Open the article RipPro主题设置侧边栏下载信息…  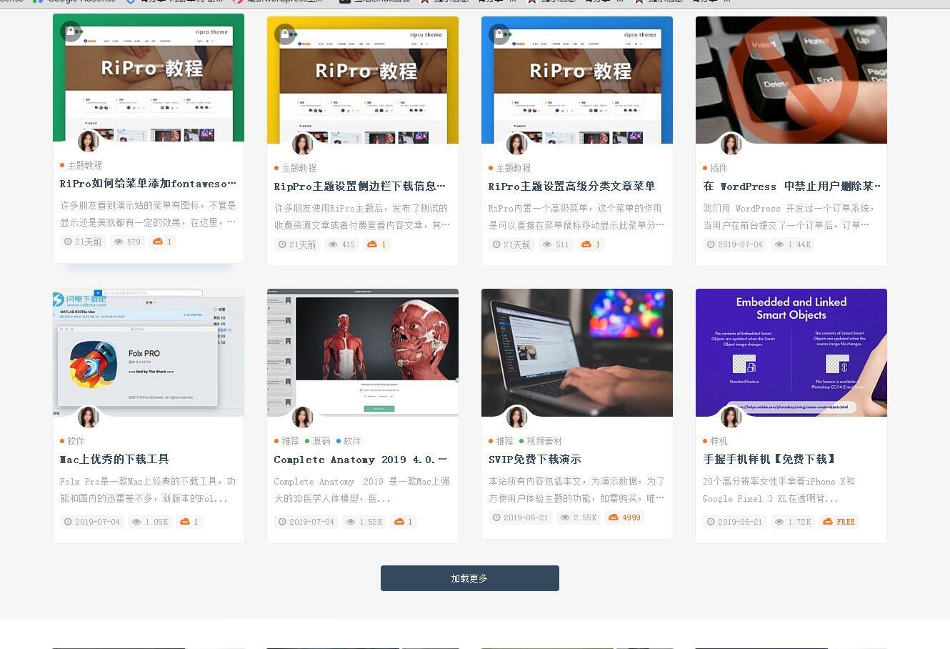tap(360, 187)
